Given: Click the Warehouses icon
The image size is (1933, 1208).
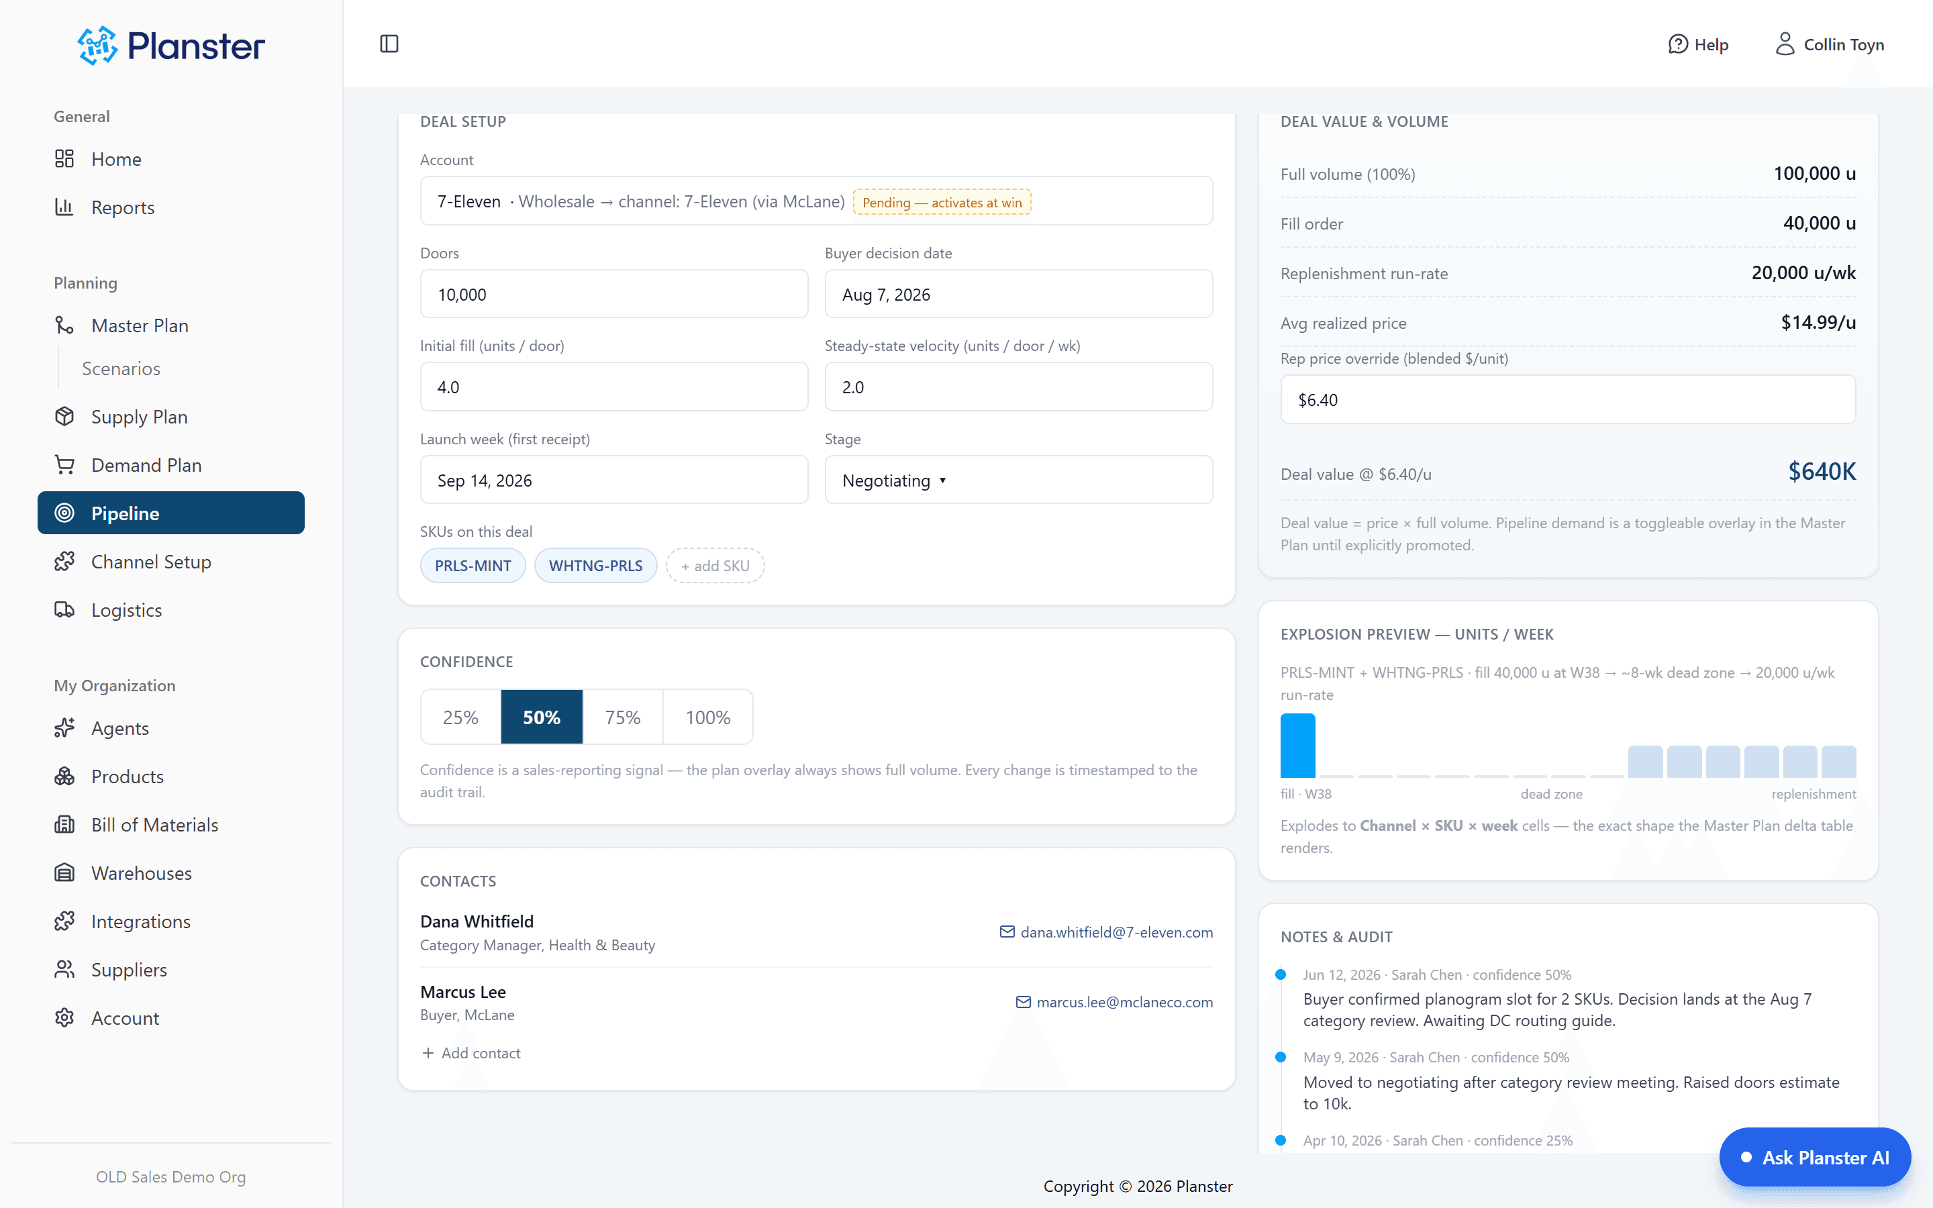Looking at the screenshot, I should click(64, 873).
